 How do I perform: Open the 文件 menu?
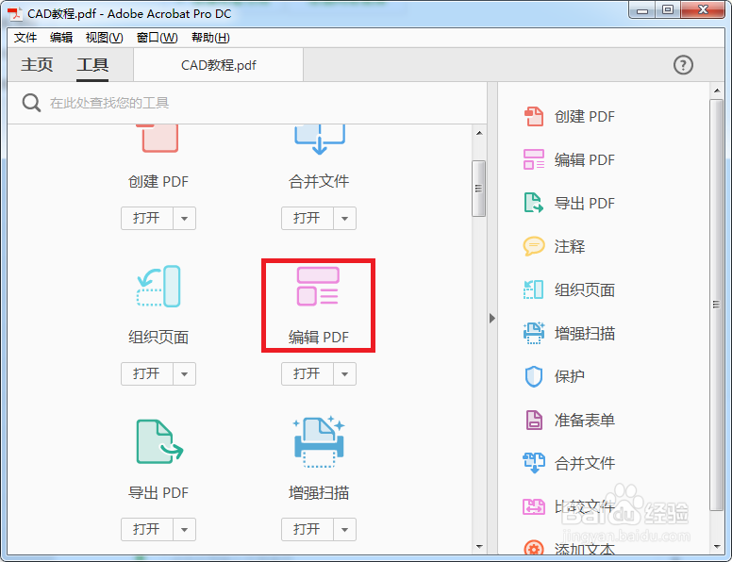pos(25,38)
